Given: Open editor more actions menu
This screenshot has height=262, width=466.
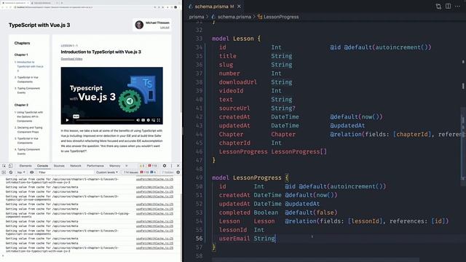Looking at the screenshot, I should (x=457, y=7).
